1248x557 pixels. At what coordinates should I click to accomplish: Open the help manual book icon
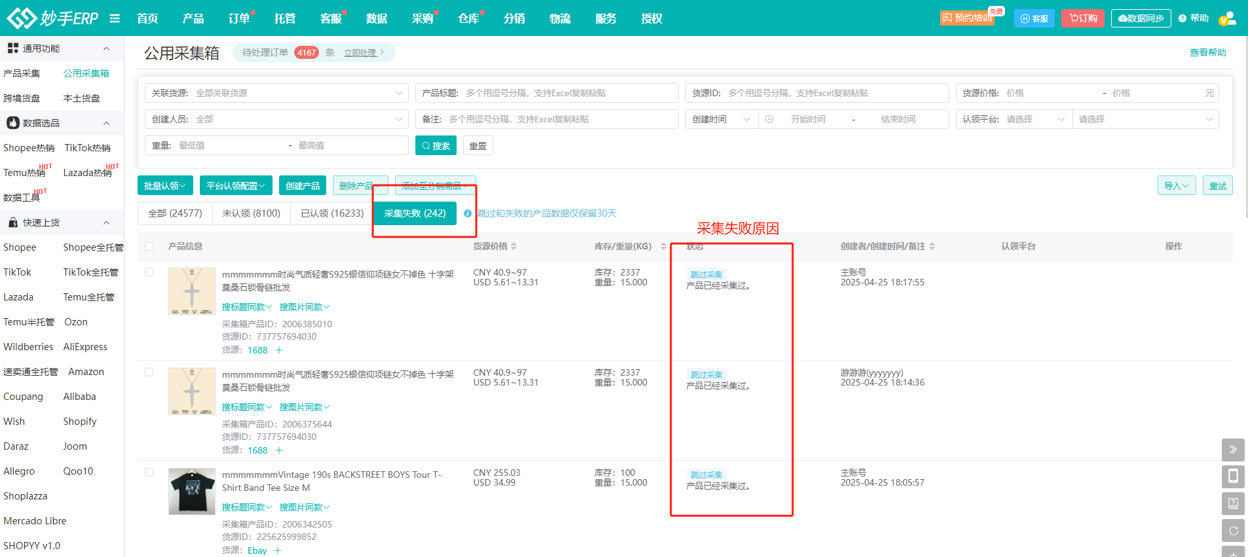(x=1233, y=503)
